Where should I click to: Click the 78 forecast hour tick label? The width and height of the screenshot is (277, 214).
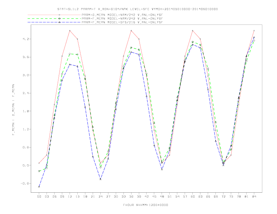[x=239, y=197]
